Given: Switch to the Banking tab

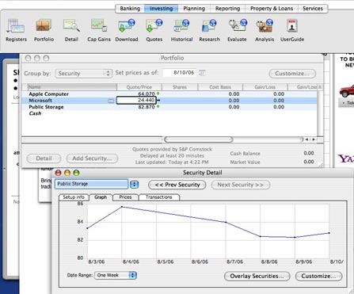Looking at the screenshot, I should click(130, 9).
